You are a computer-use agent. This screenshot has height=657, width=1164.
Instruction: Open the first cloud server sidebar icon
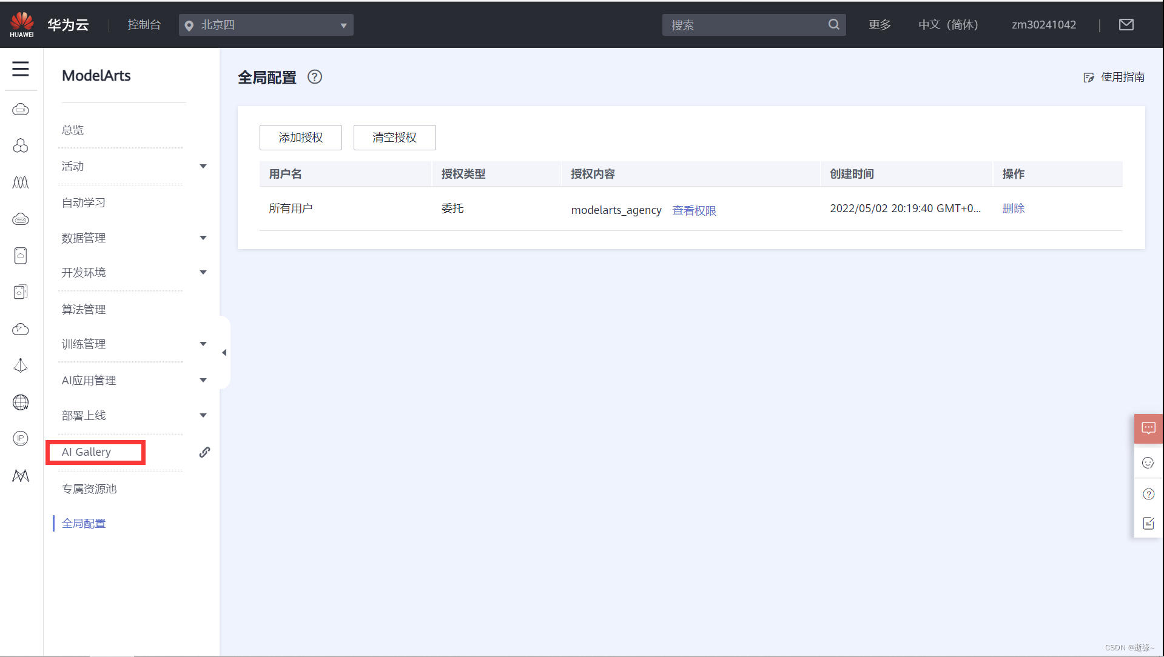pos(21,110)
